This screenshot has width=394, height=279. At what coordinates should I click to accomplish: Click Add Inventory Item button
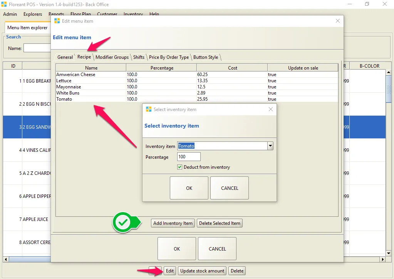pyautogui.click(x=173, y=223)
